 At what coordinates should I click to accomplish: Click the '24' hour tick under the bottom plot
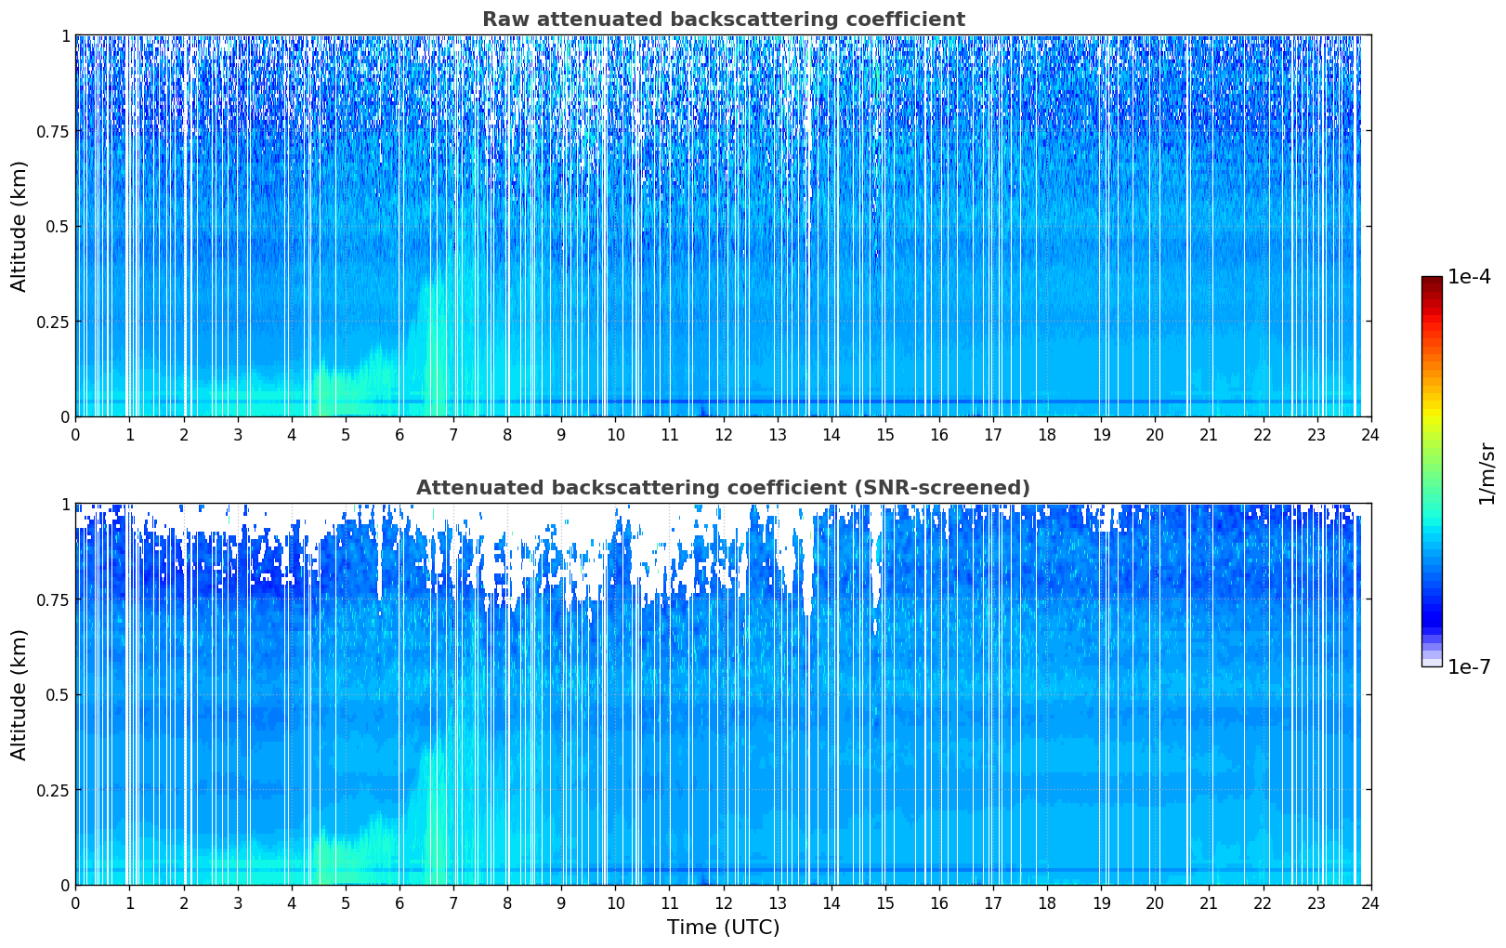(1370, 902)
